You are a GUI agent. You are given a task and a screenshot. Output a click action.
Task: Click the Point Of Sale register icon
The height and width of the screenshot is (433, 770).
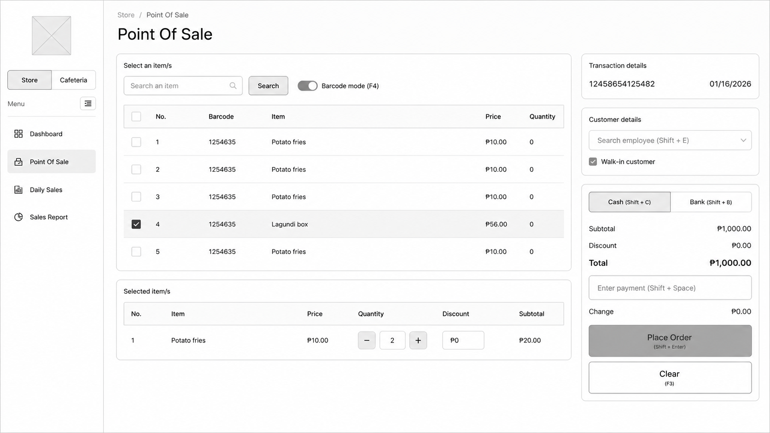pos(18,162)
